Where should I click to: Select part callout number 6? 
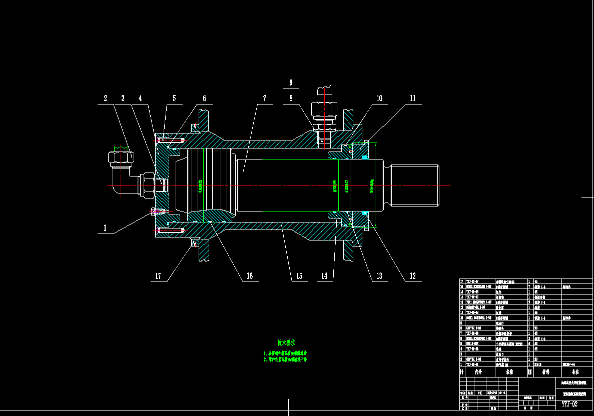tap(204, 98)
